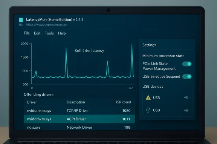
Task: Click the LatencyMon grid logo icon
Action: (x=21, y=20)
